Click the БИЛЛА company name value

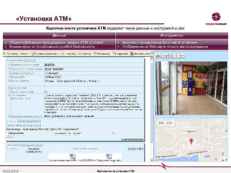pos(50,65)
